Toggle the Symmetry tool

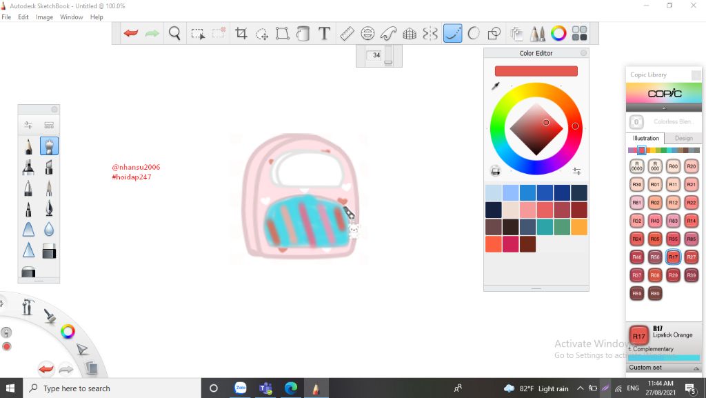pos(430,33)
